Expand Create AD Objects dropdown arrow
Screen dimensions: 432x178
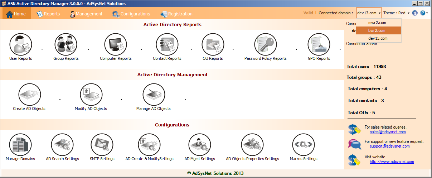(60, 99)
